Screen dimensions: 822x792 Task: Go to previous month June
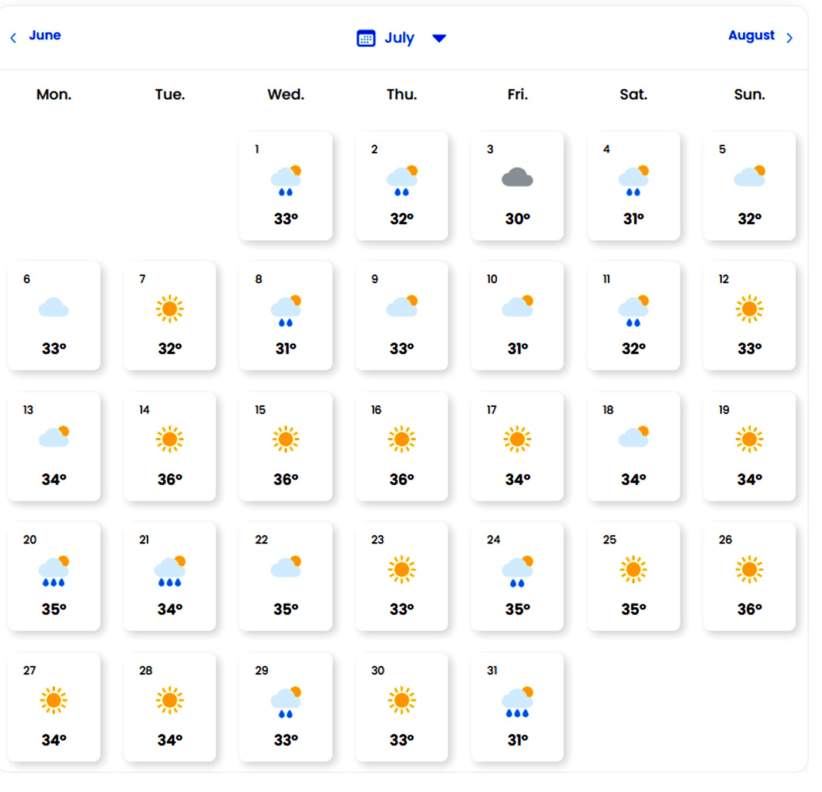pos(45,35)
